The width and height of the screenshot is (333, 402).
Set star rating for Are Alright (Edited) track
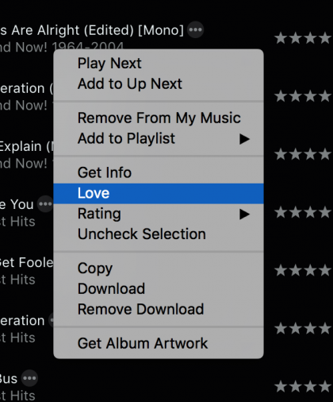304,38
